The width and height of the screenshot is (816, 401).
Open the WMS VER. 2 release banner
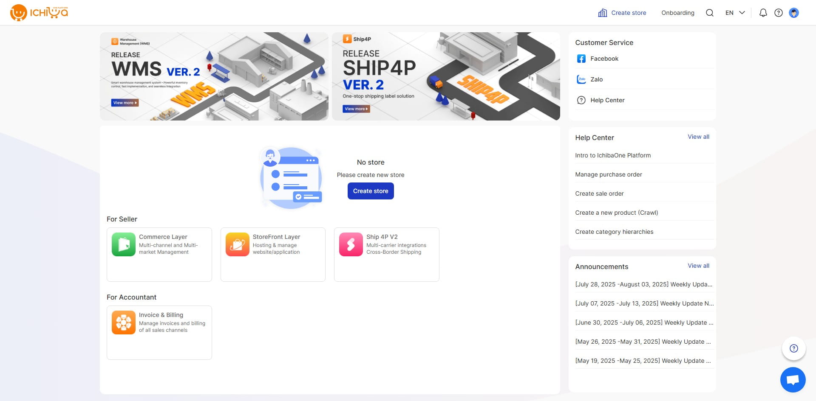click(214, 76)
